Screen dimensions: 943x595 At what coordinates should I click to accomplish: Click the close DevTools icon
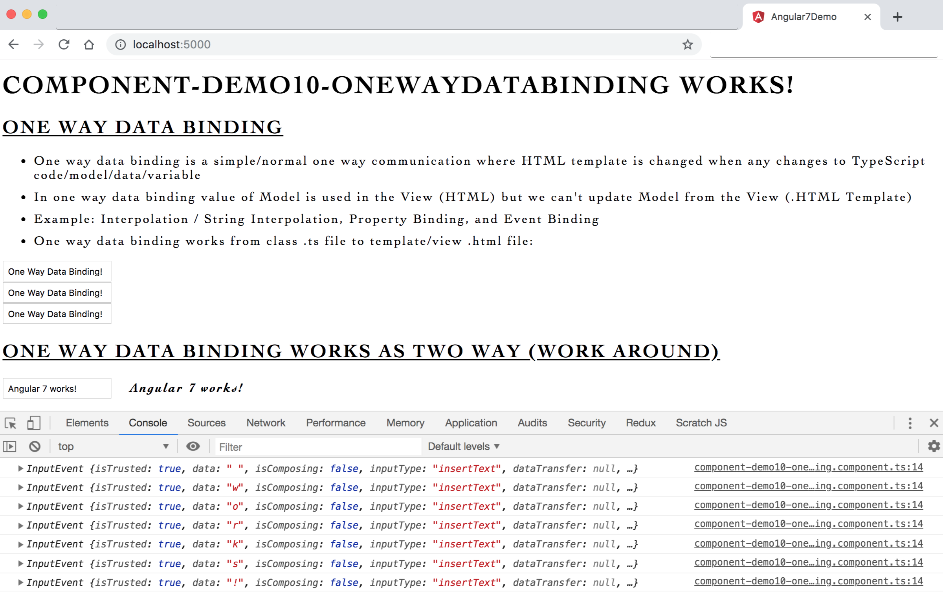point(934,423)
